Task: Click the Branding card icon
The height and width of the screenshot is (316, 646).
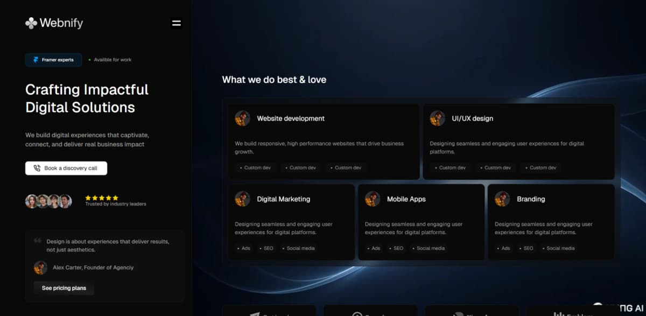Action: tap(502, 199)
